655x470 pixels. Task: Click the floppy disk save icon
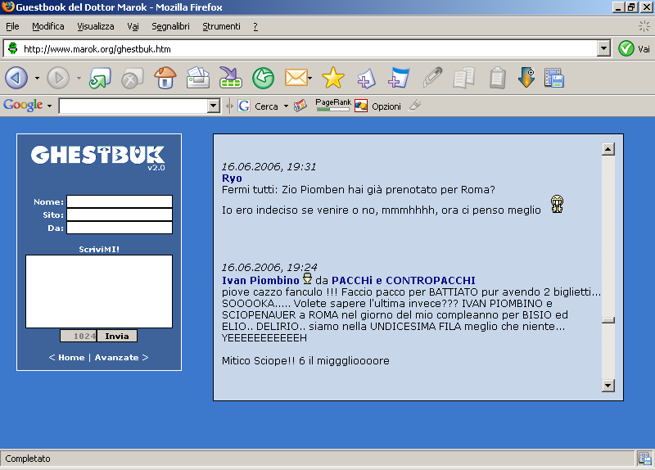click(x=554, y=78)
